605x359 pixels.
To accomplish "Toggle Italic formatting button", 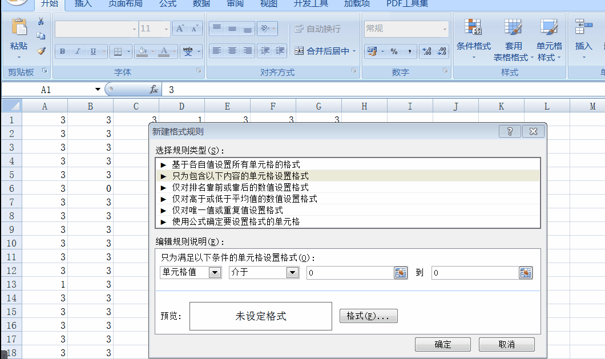I will coord(78,51).
